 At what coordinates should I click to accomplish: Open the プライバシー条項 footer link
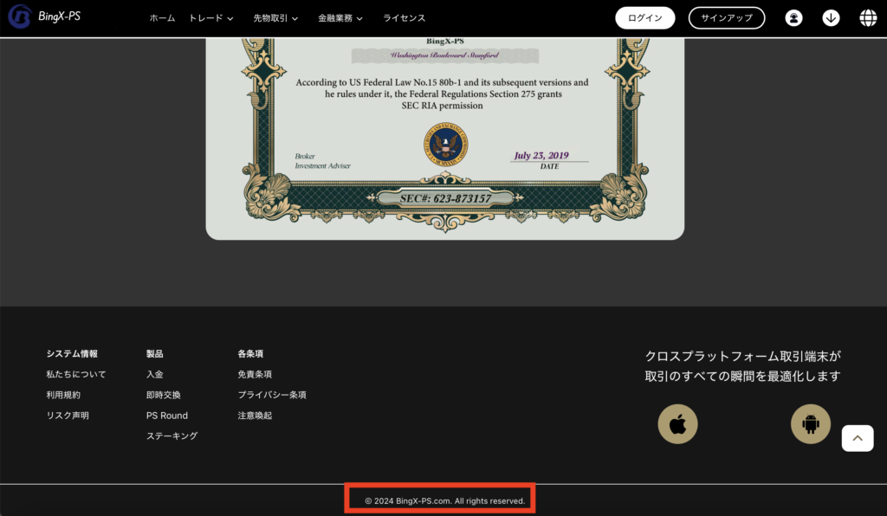pyautogui.click(x=271, y=395)
